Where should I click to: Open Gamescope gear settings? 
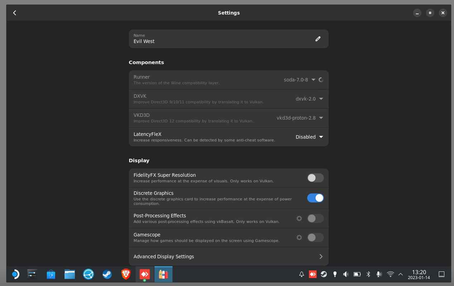pyautogui.click(x=299, y=237)
